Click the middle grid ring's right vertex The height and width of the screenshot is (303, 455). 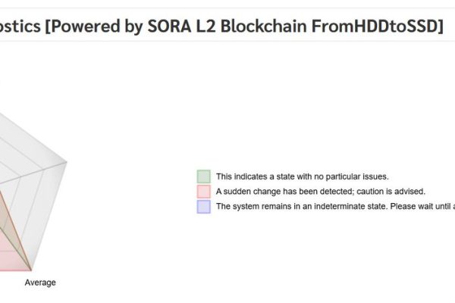44,169
